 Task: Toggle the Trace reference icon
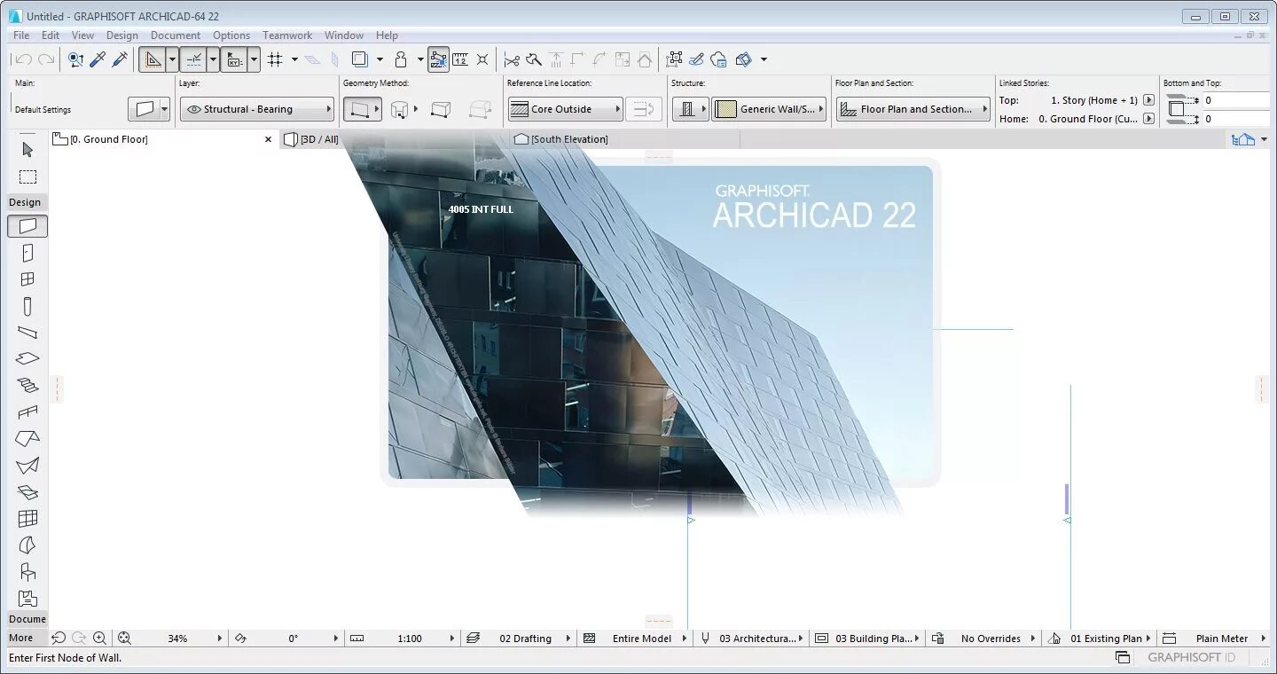pos(359,59)
